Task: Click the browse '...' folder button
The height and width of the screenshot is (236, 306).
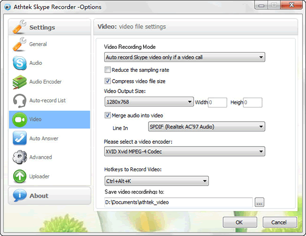Action: 259,203
